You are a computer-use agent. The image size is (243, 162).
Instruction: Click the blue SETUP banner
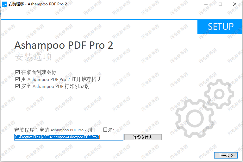(x=220, y=27)
